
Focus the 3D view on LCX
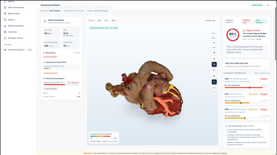click(x=106, y=21)
